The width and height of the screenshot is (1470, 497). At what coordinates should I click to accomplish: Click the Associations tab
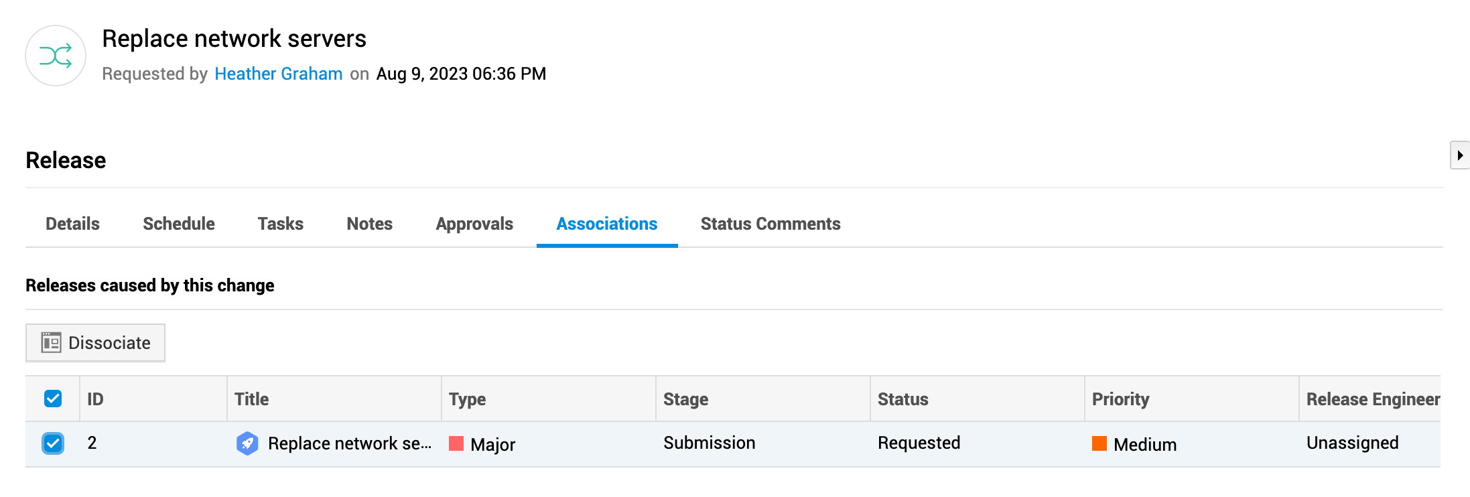click(607, 224)
